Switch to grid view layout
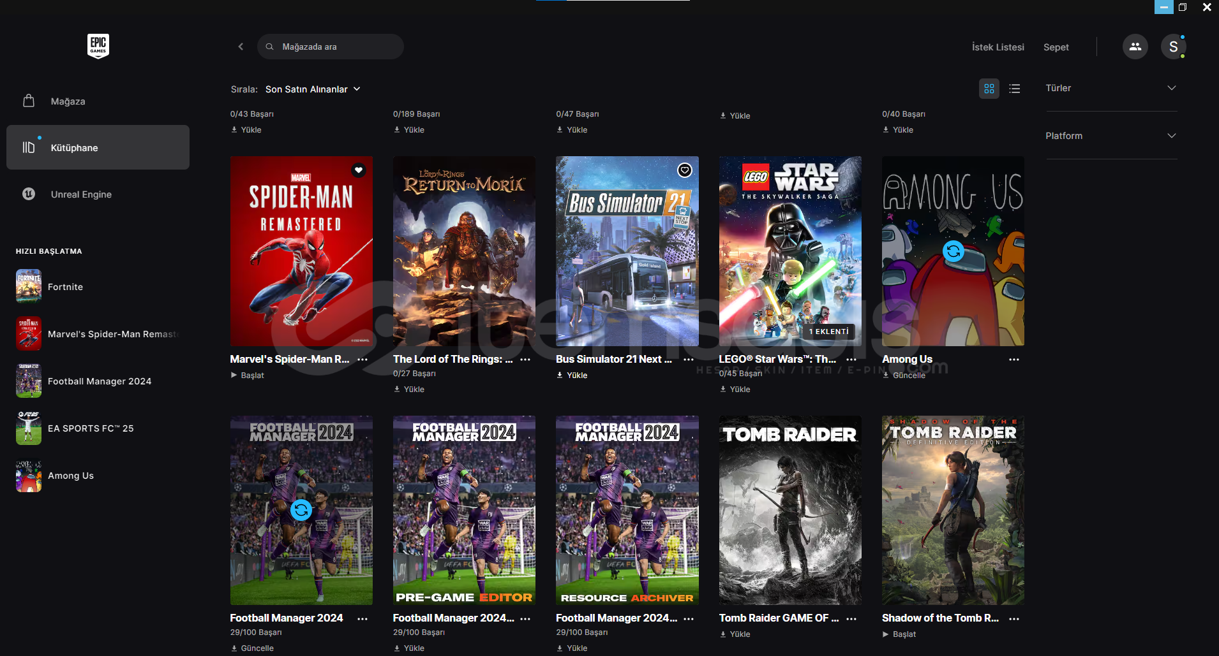Image resolution: width=1219 pixels, height=656 pixels. 989,89
